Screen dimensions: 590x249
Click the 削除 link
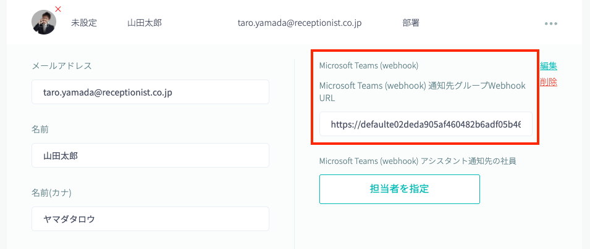pyautogui.click(x=549, y=82)
